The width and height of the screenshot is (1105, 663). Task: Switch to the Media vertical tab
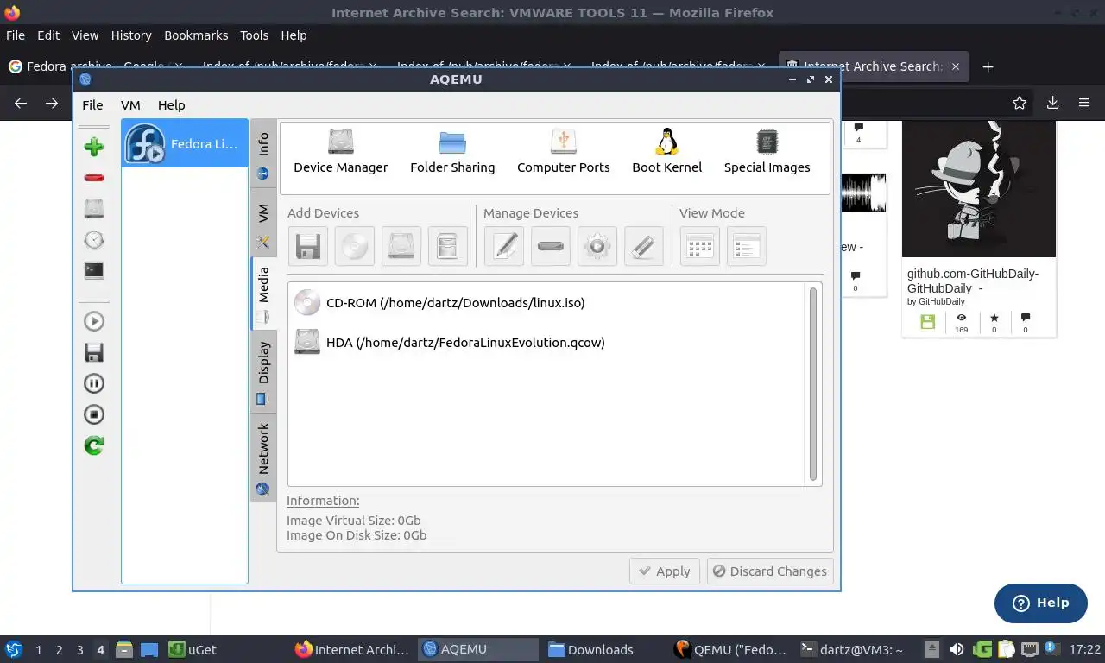263,294
